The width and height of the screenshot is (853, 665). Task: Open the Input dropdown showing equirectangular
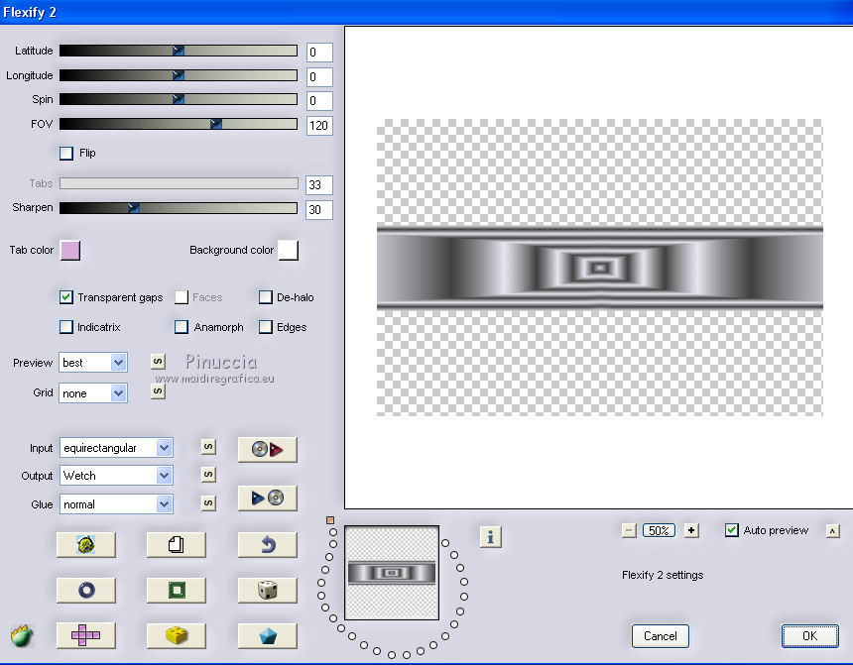(116, 448)
